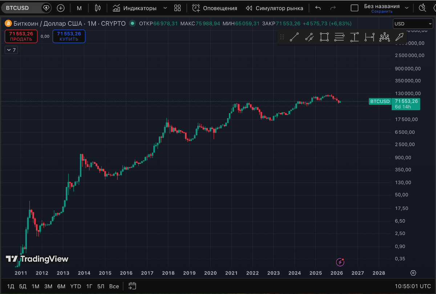This screenshot has height=294, width=436.
Task: Click the Redo arrow in the toolbar
Action: [333, 8]
